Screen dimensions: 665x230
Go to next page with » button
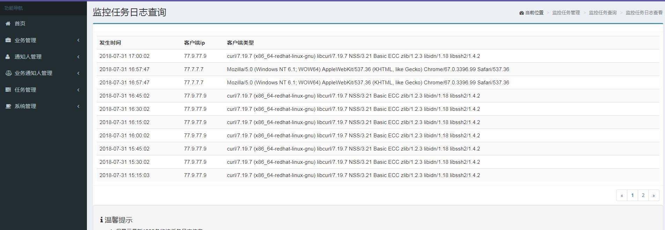(654, 195)
